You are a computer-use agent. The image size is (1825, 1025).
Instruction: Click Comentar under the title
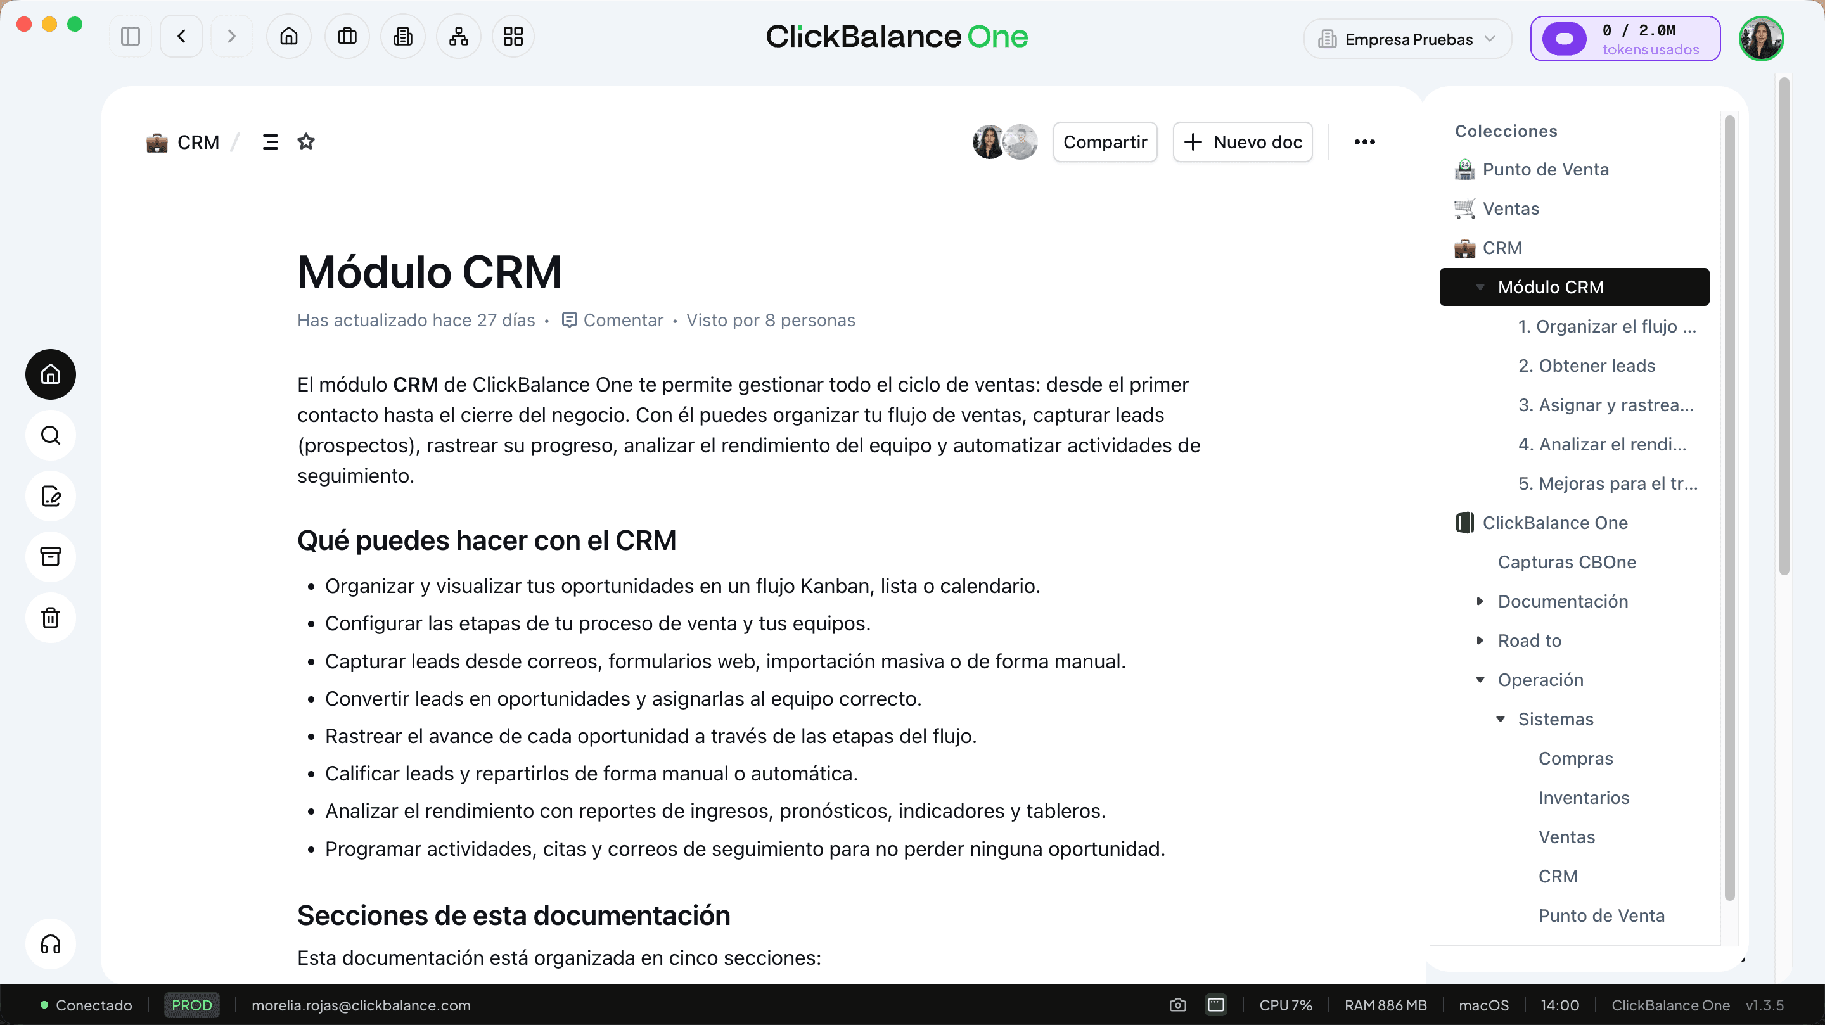[613, 320]
